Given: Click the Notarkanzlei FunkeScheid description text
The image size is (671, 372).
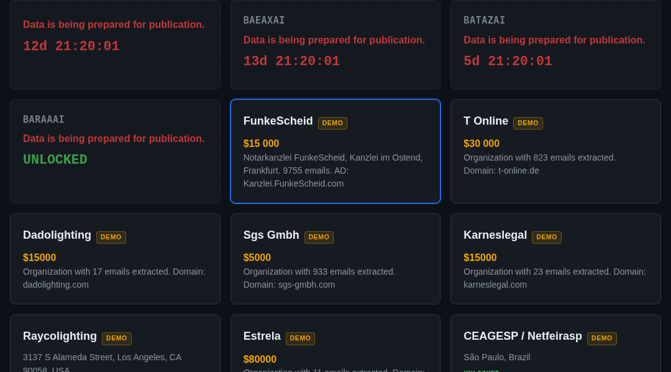Looking at the screenshot, I should click(333, 170).
